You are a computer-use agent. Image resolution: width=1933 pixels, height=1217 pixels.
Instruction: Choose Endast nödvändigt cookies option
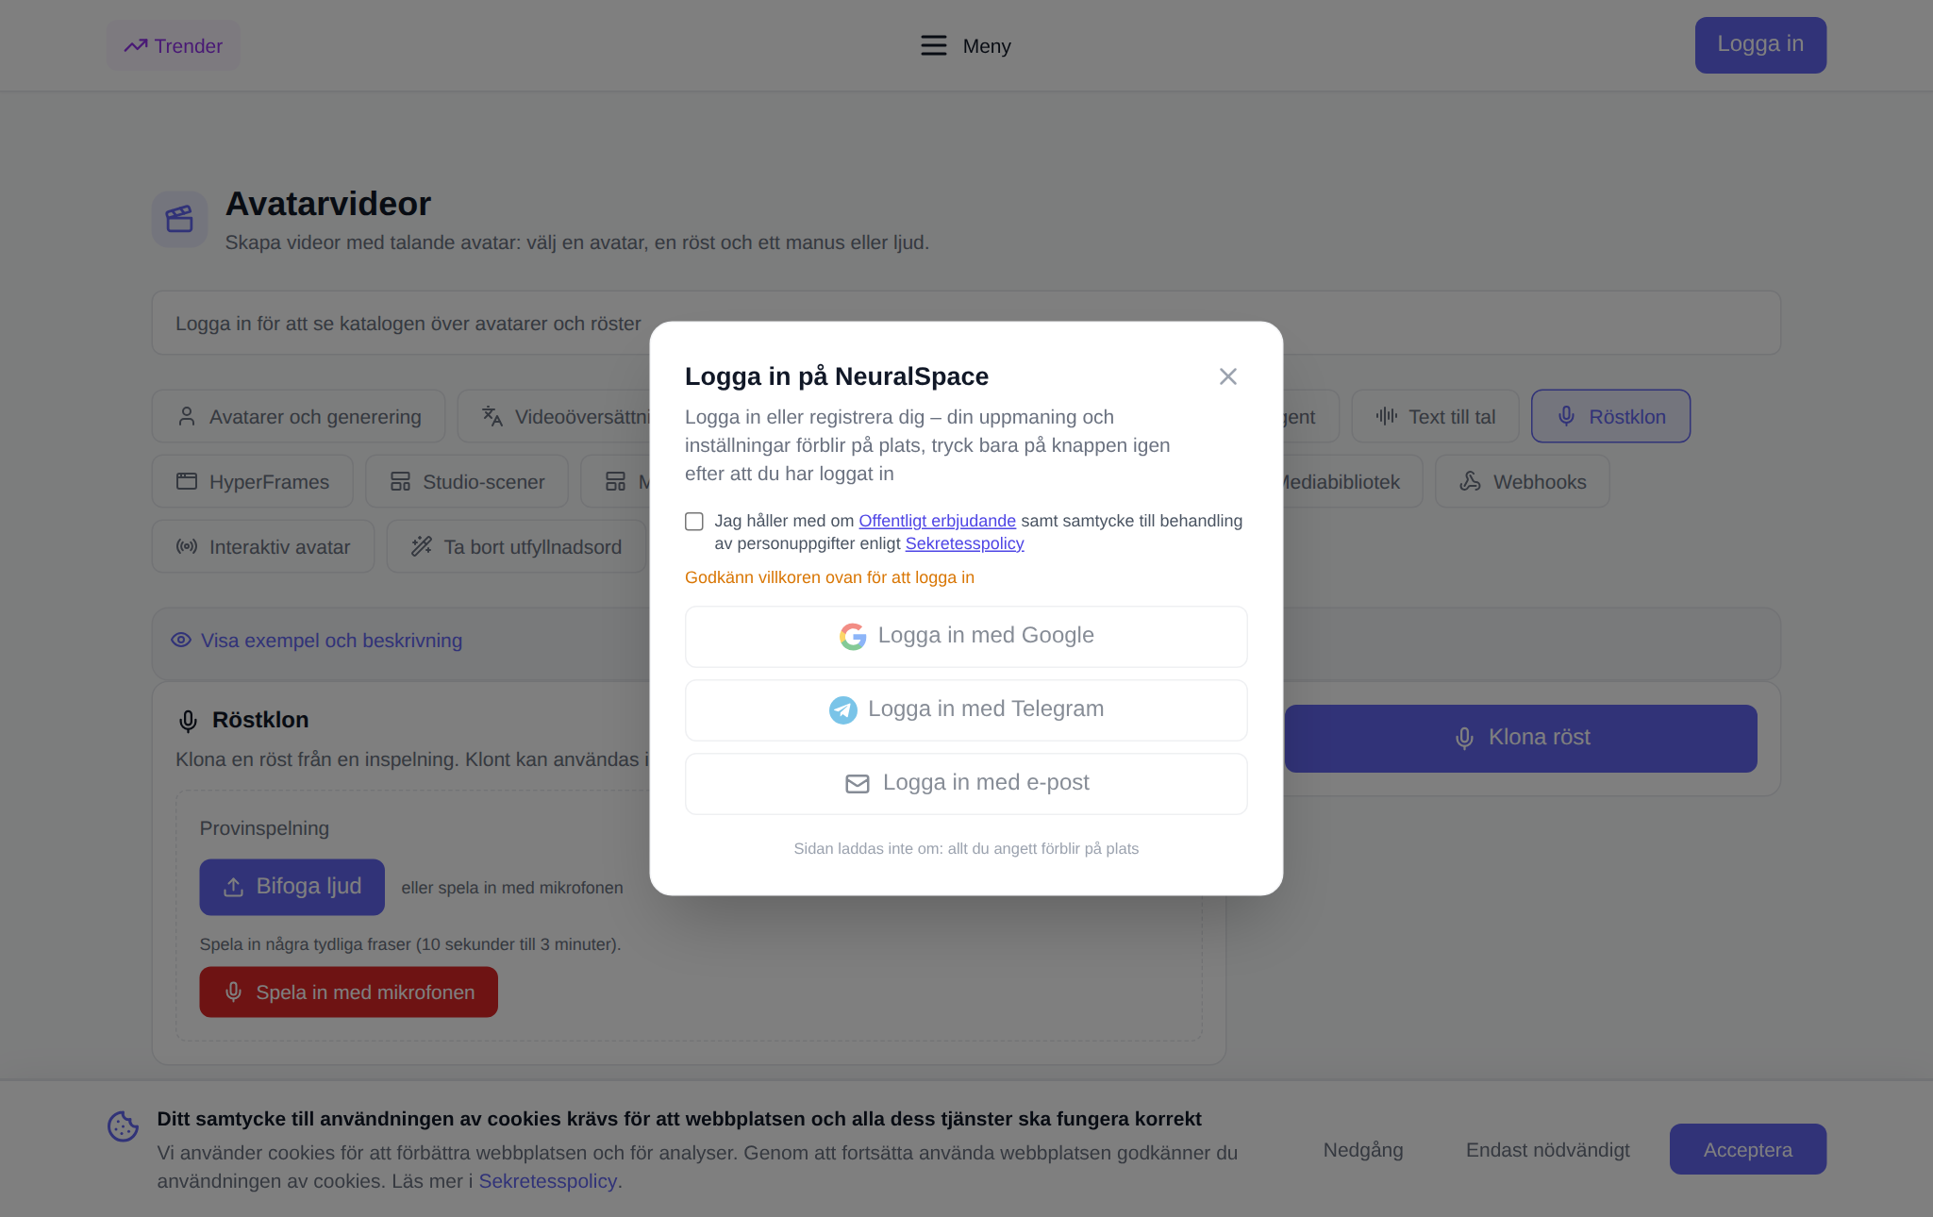(x=1547, y=1149)
